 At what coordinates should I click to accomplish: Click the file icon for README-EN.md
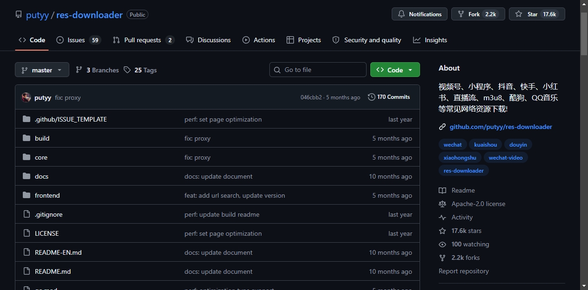(27, 252)
